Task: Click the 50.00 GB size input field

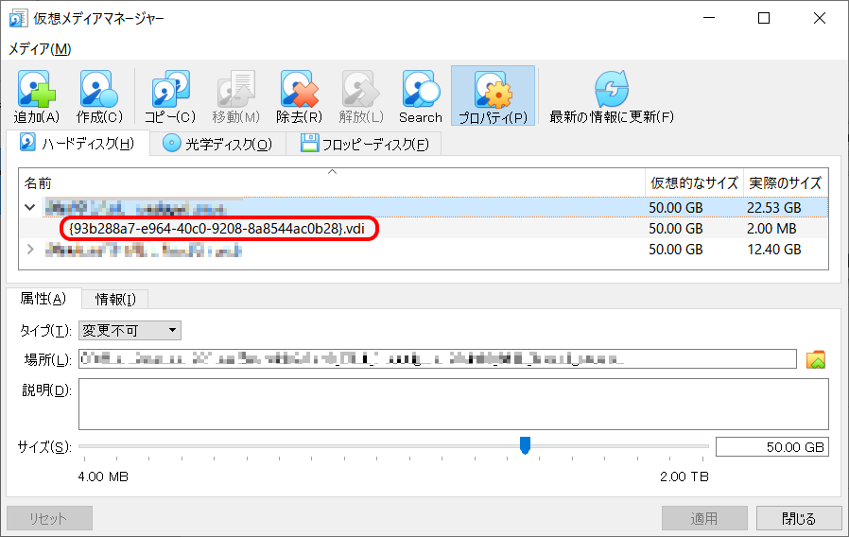Action: tap(772, 447)
